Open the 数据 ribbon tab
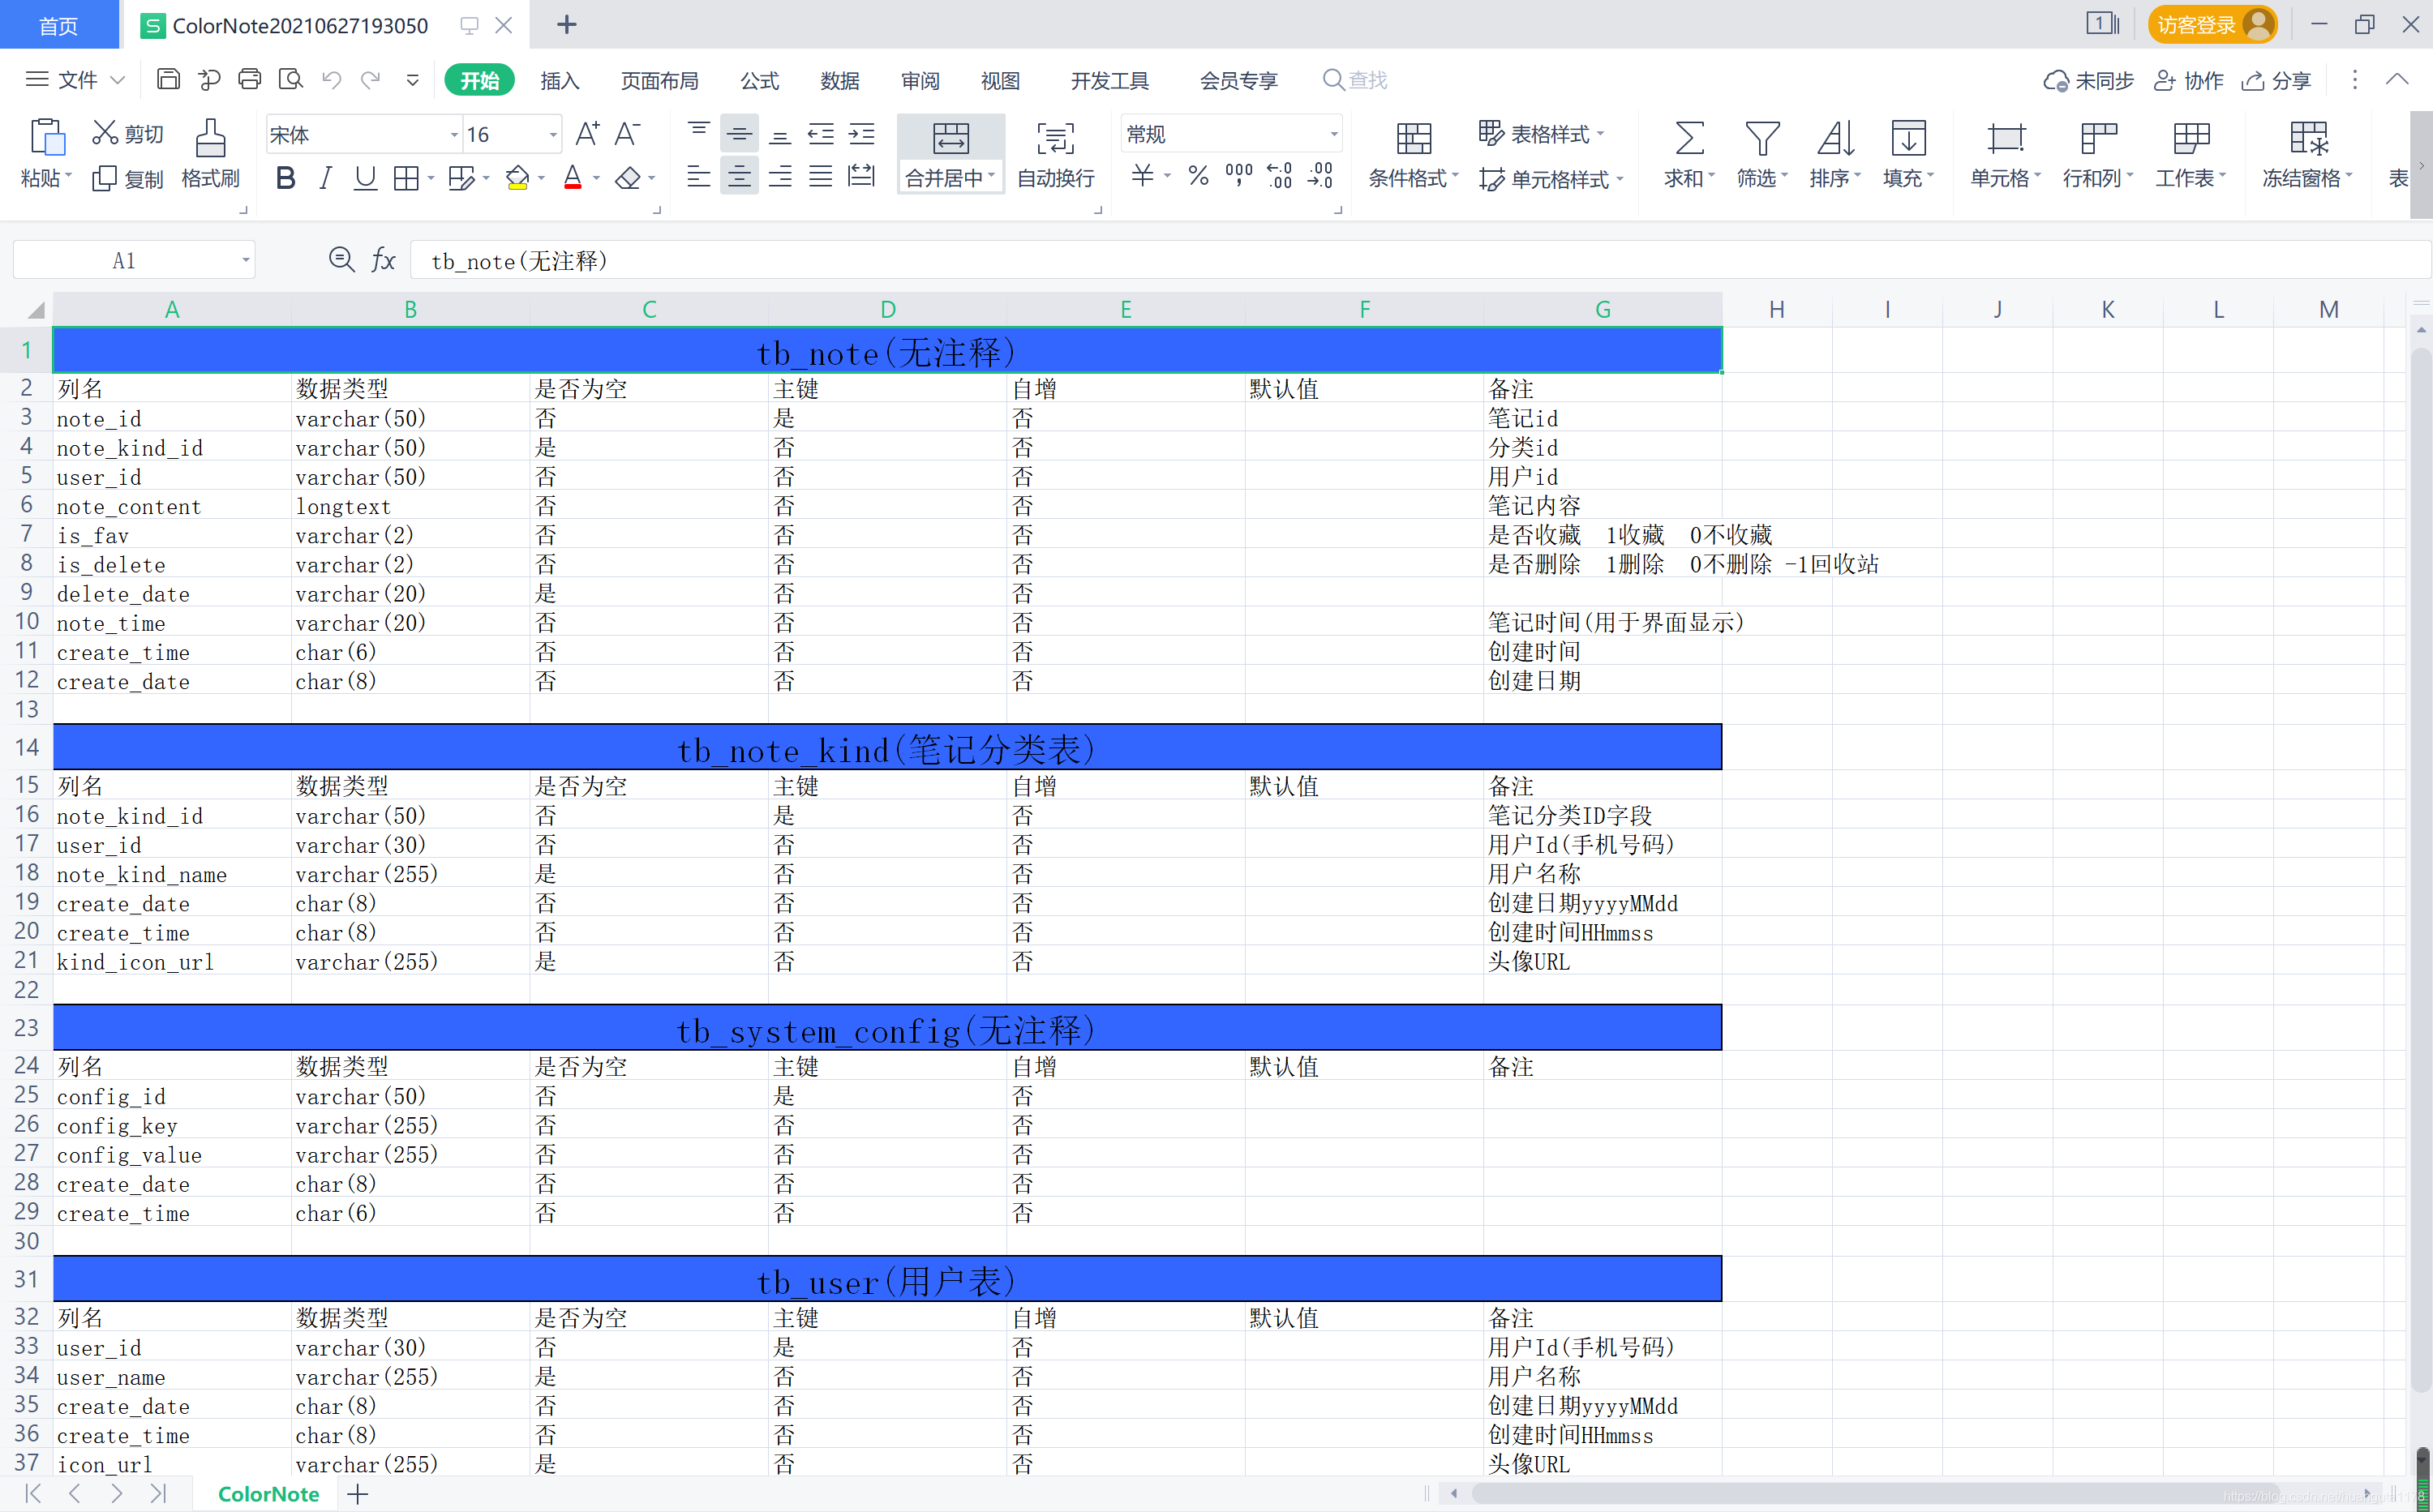 (x=839, y=80)
